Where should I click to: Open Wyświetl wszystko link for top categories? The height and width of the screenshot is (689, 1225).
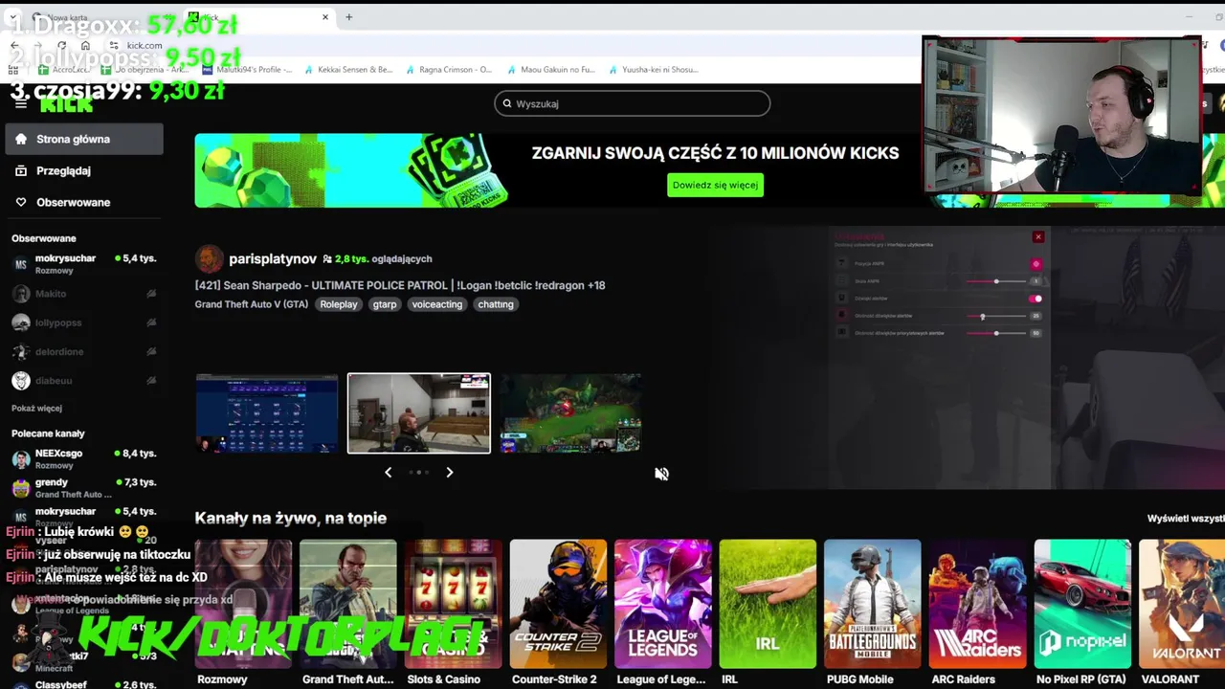pos(1186,518)
